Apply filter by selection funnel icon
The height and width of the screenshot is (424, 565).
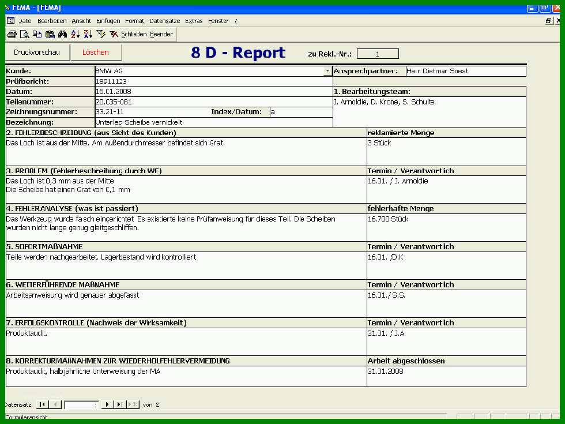(101, 34)
